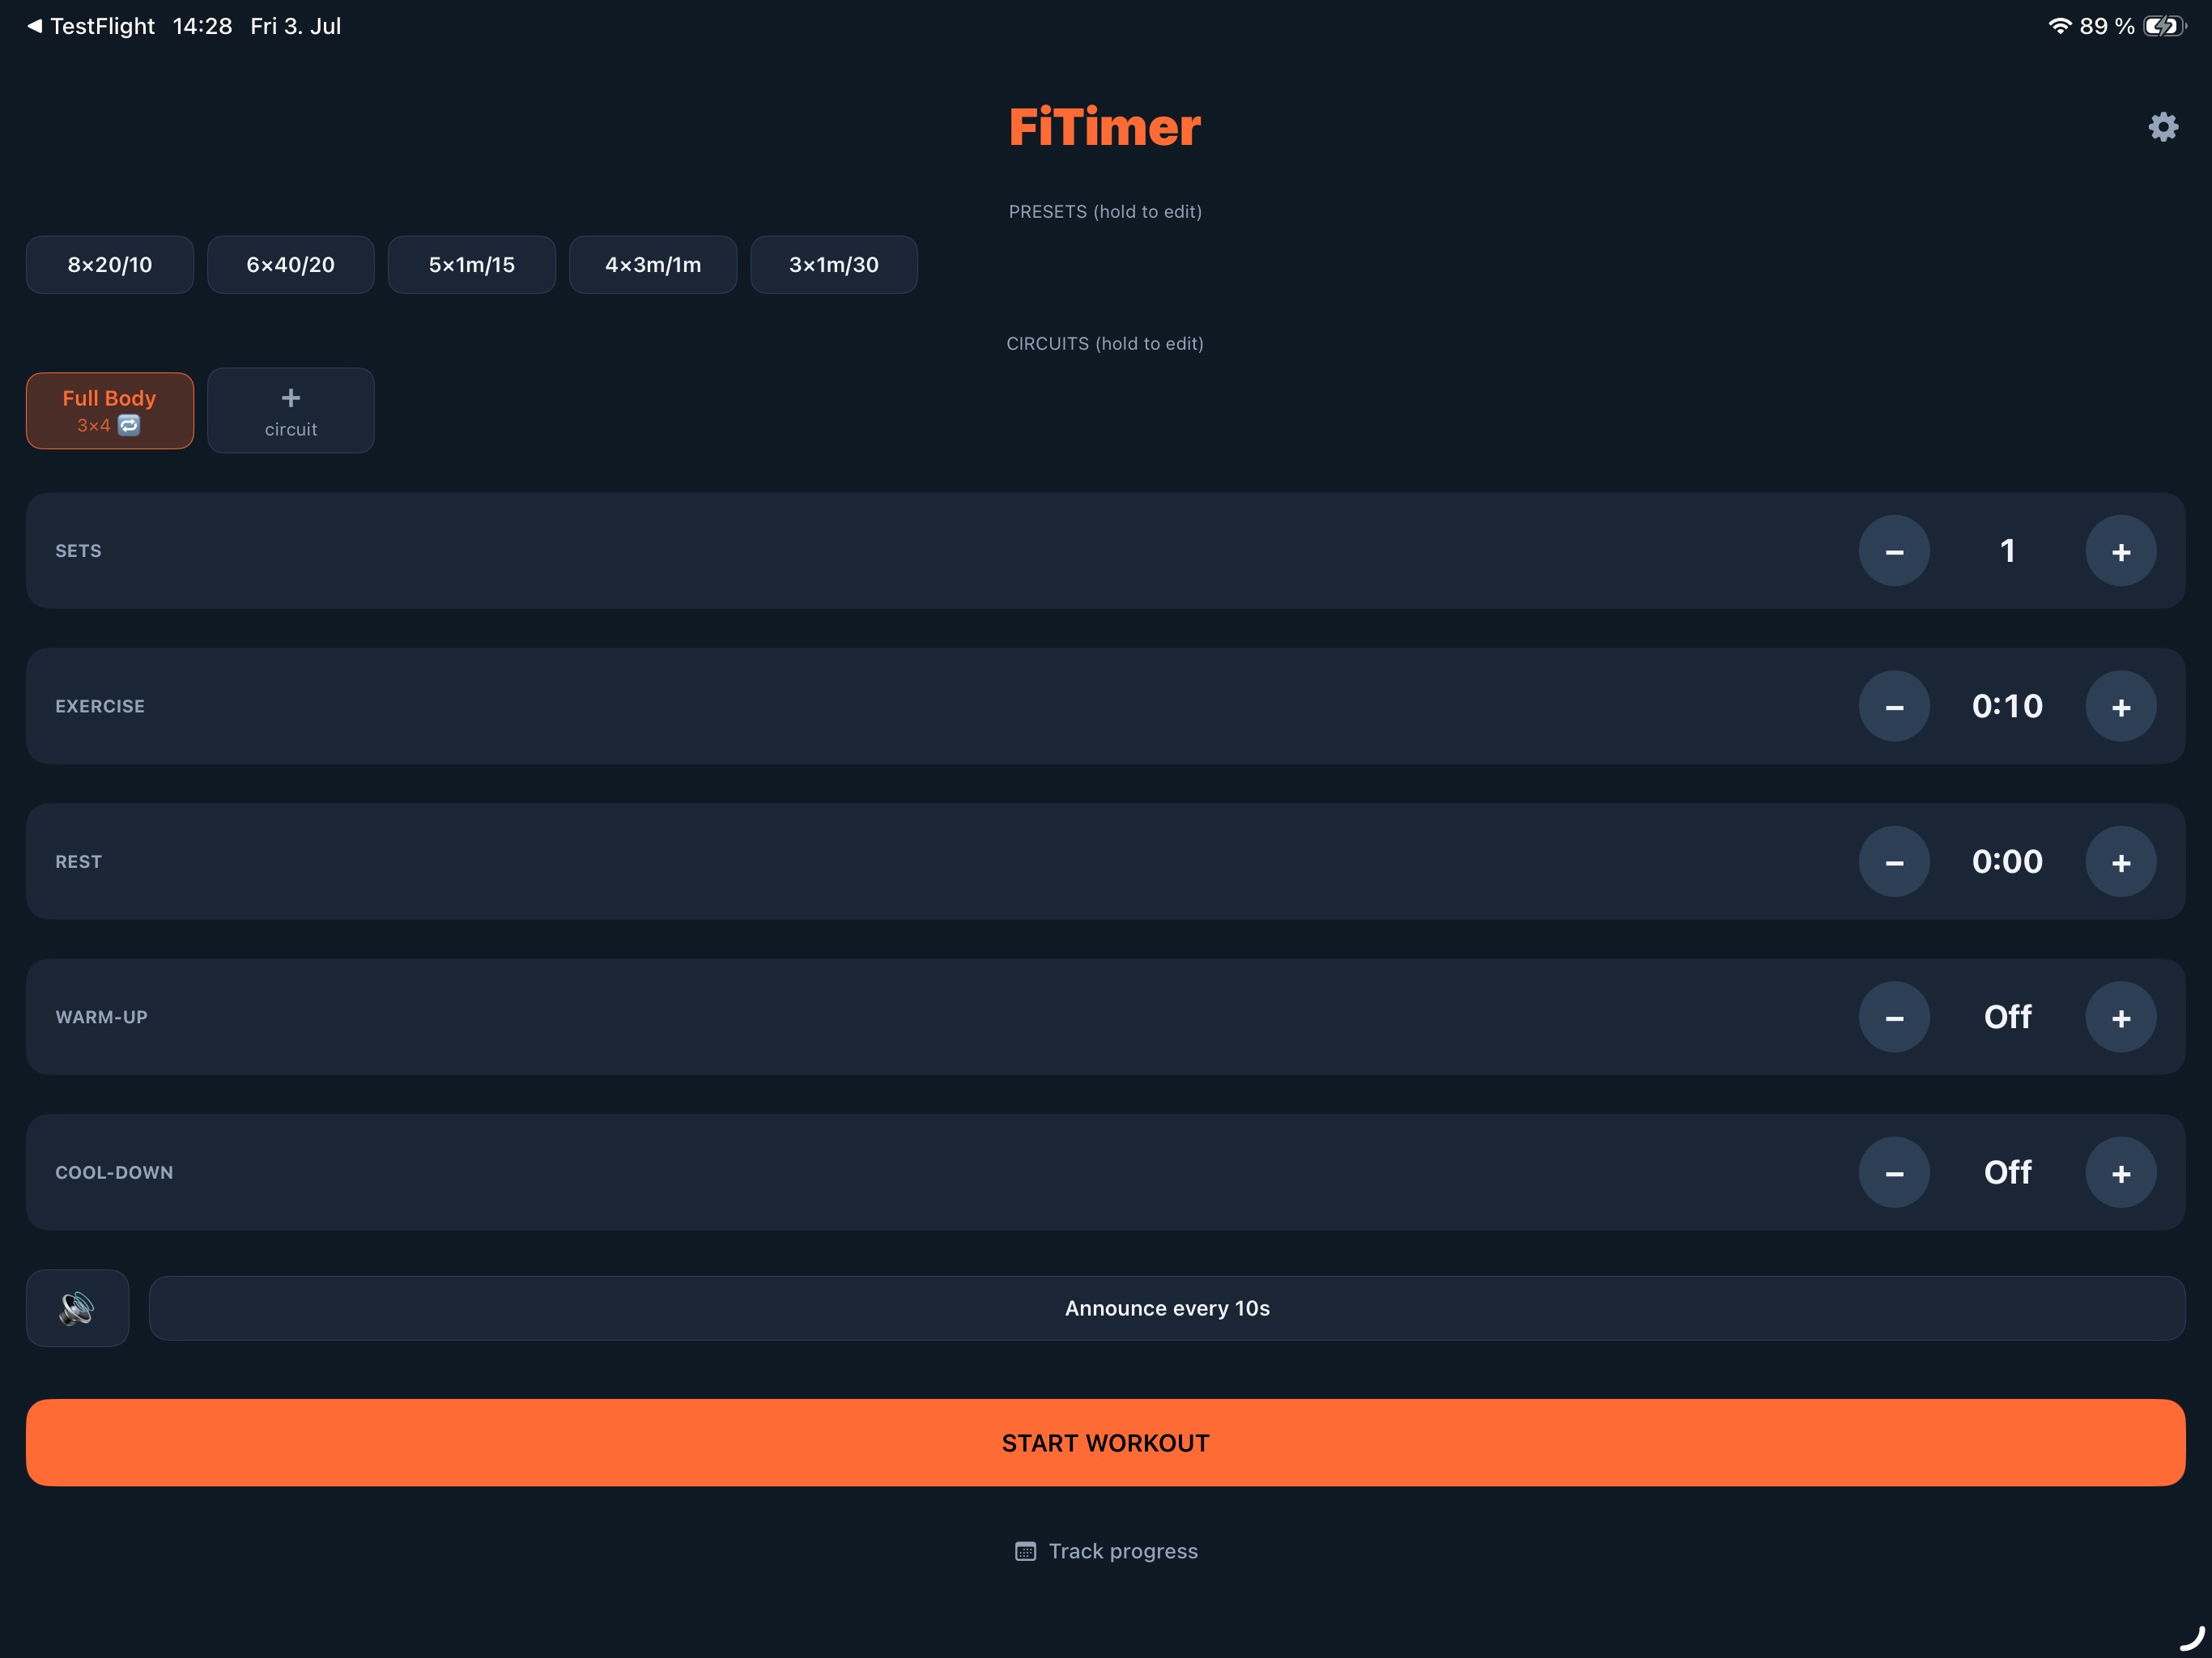2212x1658 pixels.
Task: Check the battery charging icon
Action: pyautogui.click(x=2164, y=26)
